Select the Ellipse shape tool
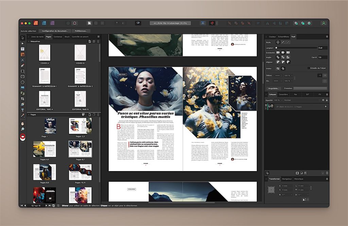348x226 pixels. click(23, 82)
